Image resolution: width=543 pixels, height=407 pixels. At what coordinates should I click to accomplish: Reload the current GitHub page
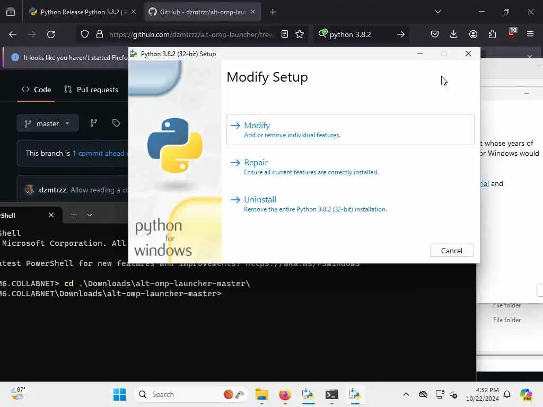pyautogui.click(x=51, y=34)
